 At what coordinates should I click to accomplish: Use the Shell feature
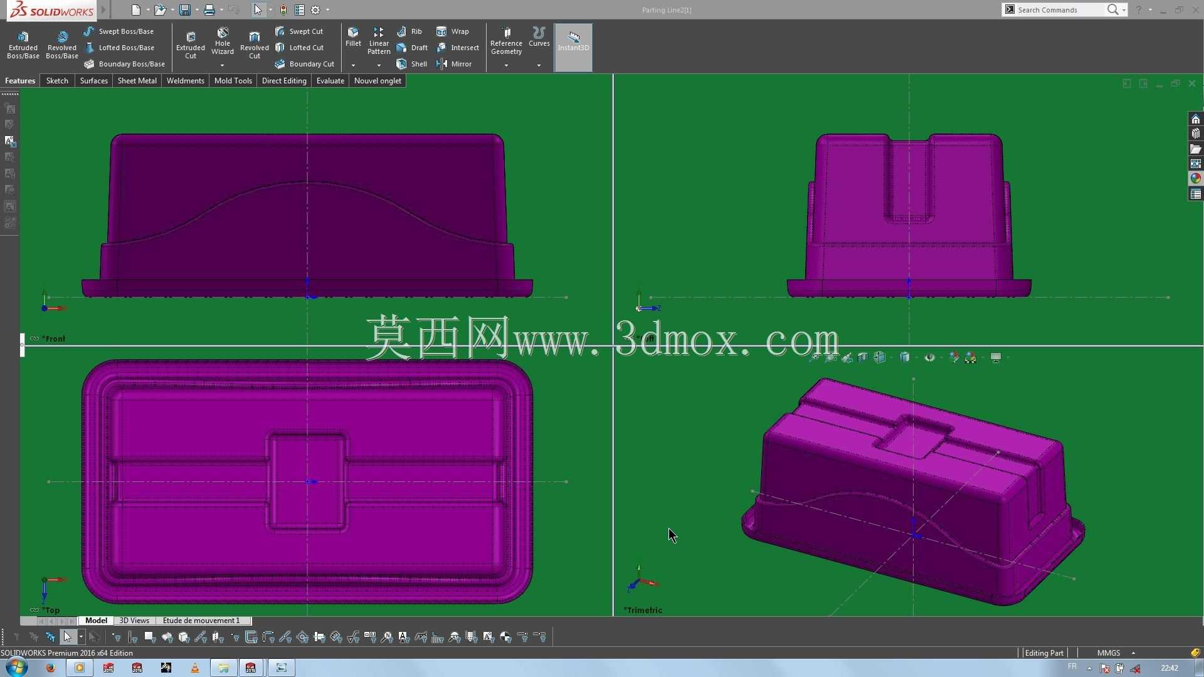[x=412, y=64]
